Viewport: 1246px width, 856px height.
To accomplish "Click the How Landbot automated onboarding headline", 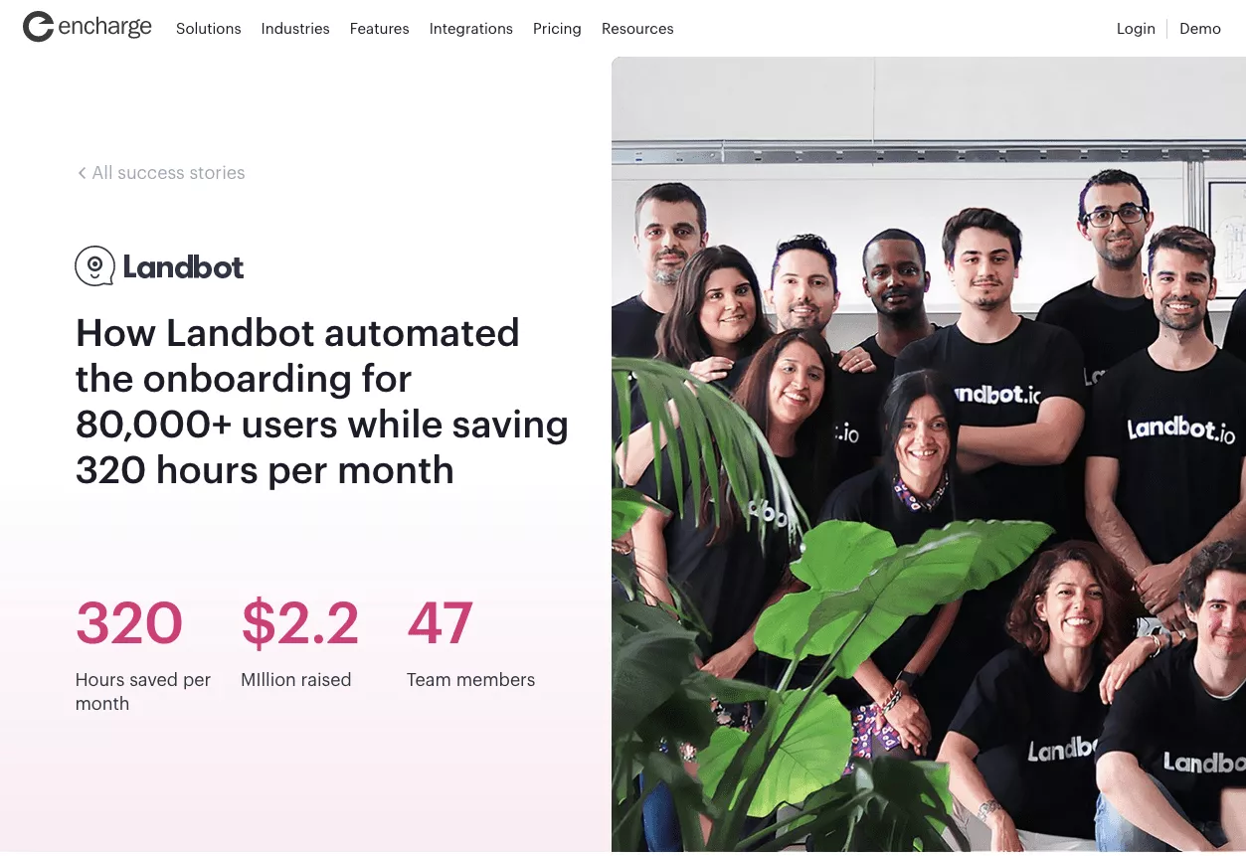I will (x=322, y=402).
